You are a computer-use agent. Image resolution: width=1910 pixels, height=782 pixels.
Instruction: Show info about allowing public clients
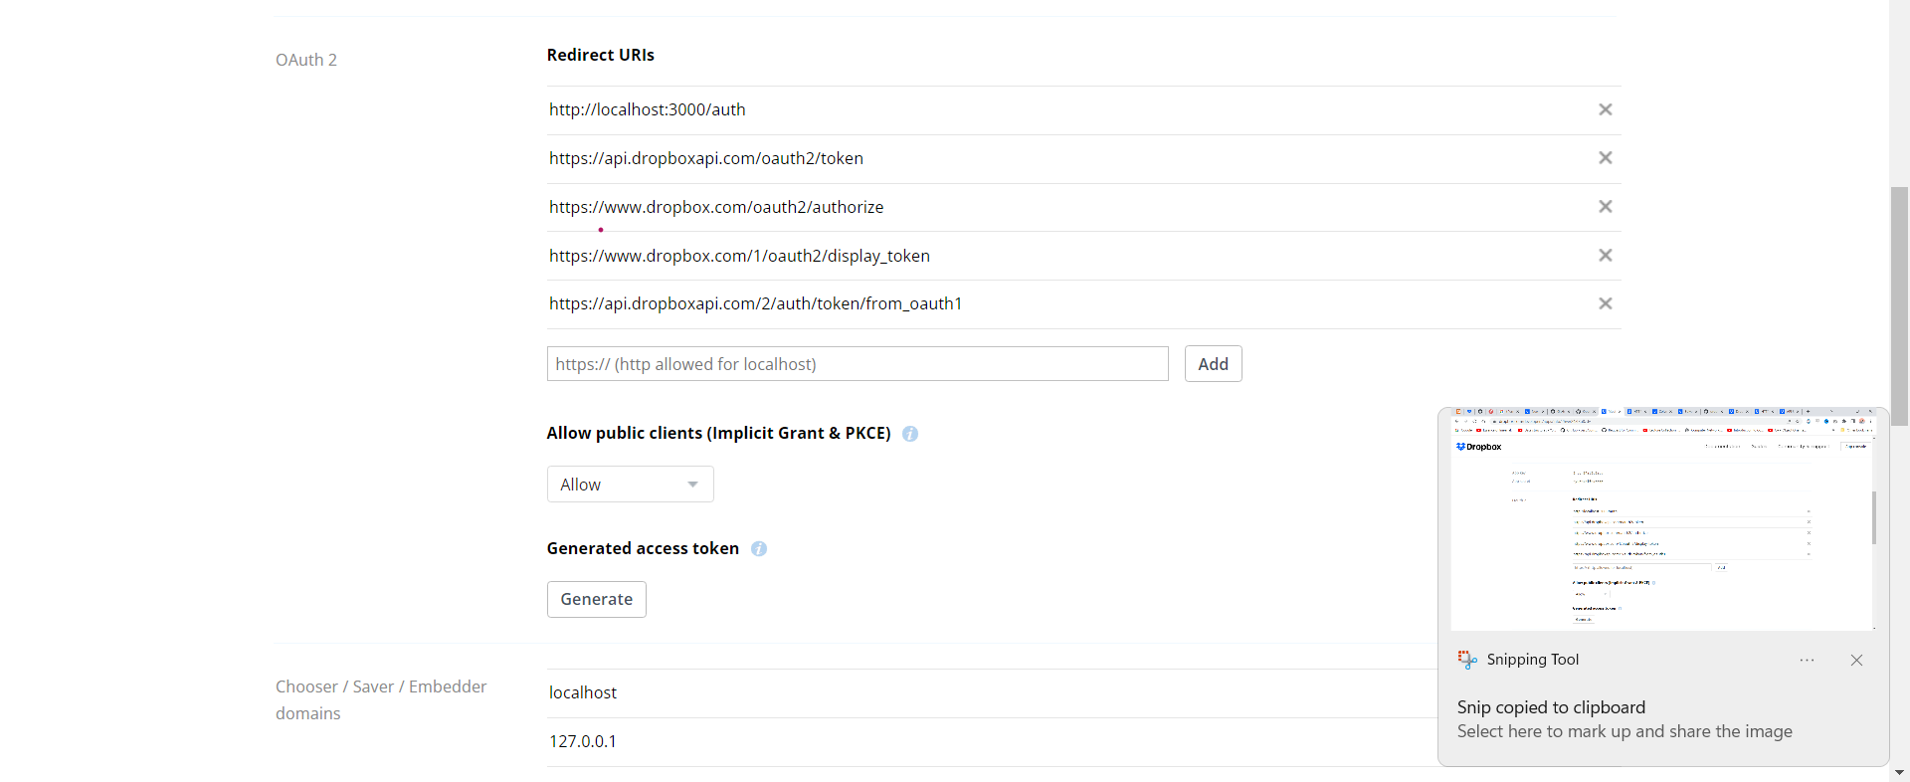pos(909,434)
